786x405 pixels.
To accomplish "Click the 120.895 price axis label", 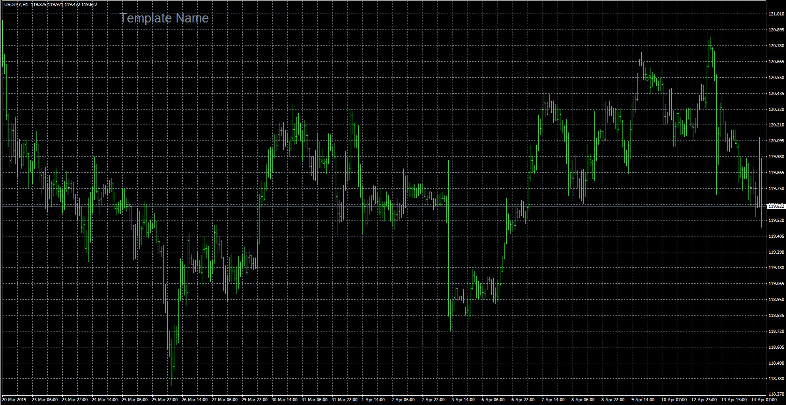I will pos(776,30).
